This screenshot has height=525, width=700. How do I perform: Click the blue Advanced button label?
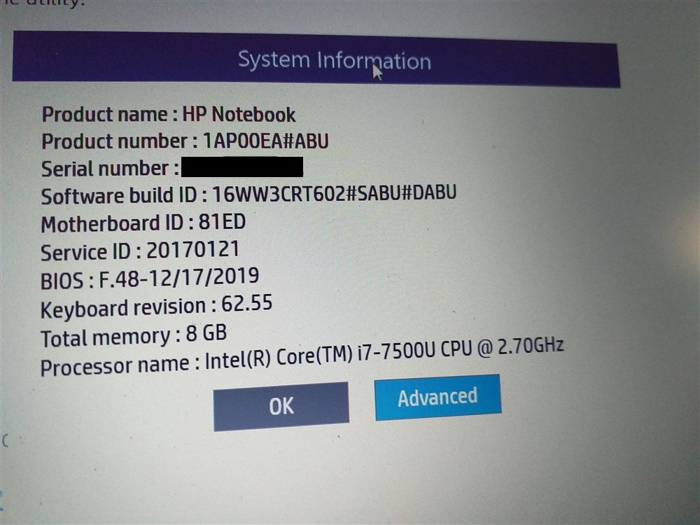[437, 397]
